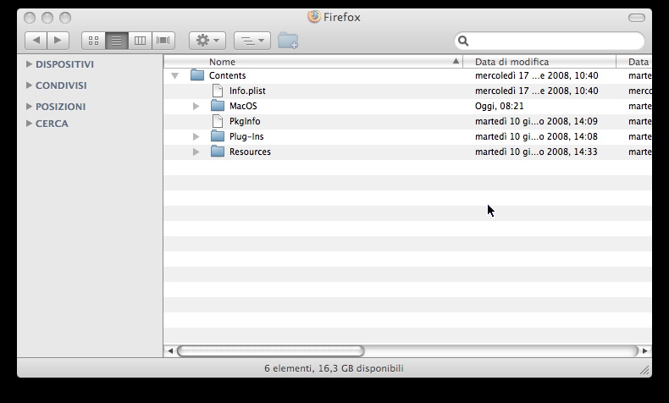This screenshot has width=669, height=403.
Task: Select the PkgInfo file icon
Action: pyautogui.click(x=218, y=121)
